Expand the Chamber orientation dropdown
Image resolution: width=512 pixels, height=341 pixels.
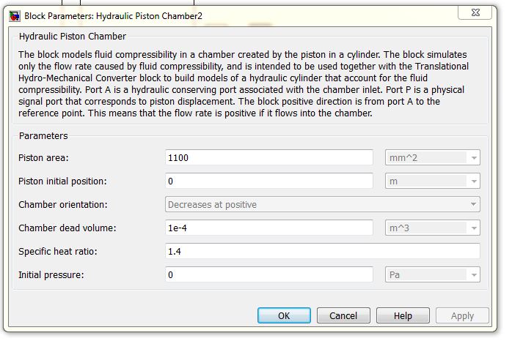(323, 204)
